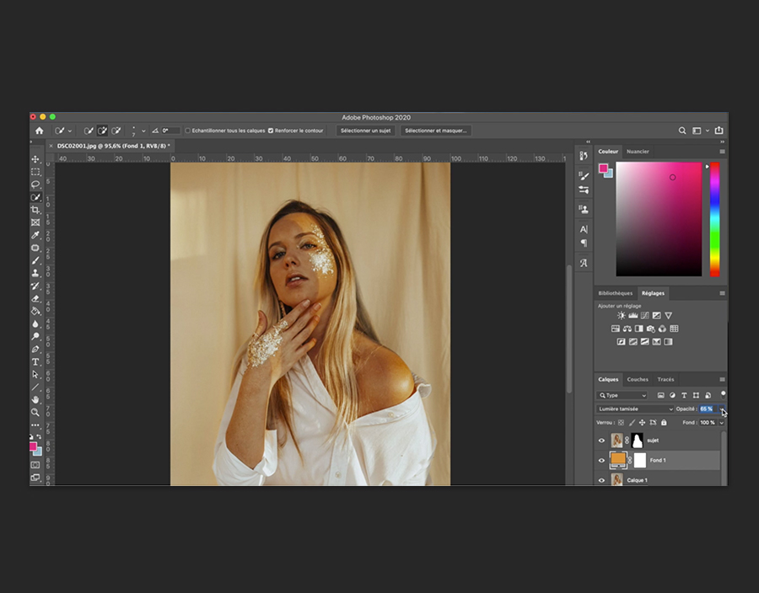Select the Pen tool
Screen dimensions: 759x593
(x=35, y=349)
